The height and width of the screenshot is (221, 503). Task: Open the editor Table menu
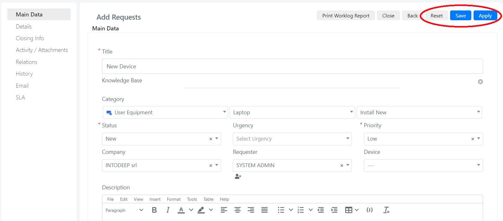coord(208,199)
